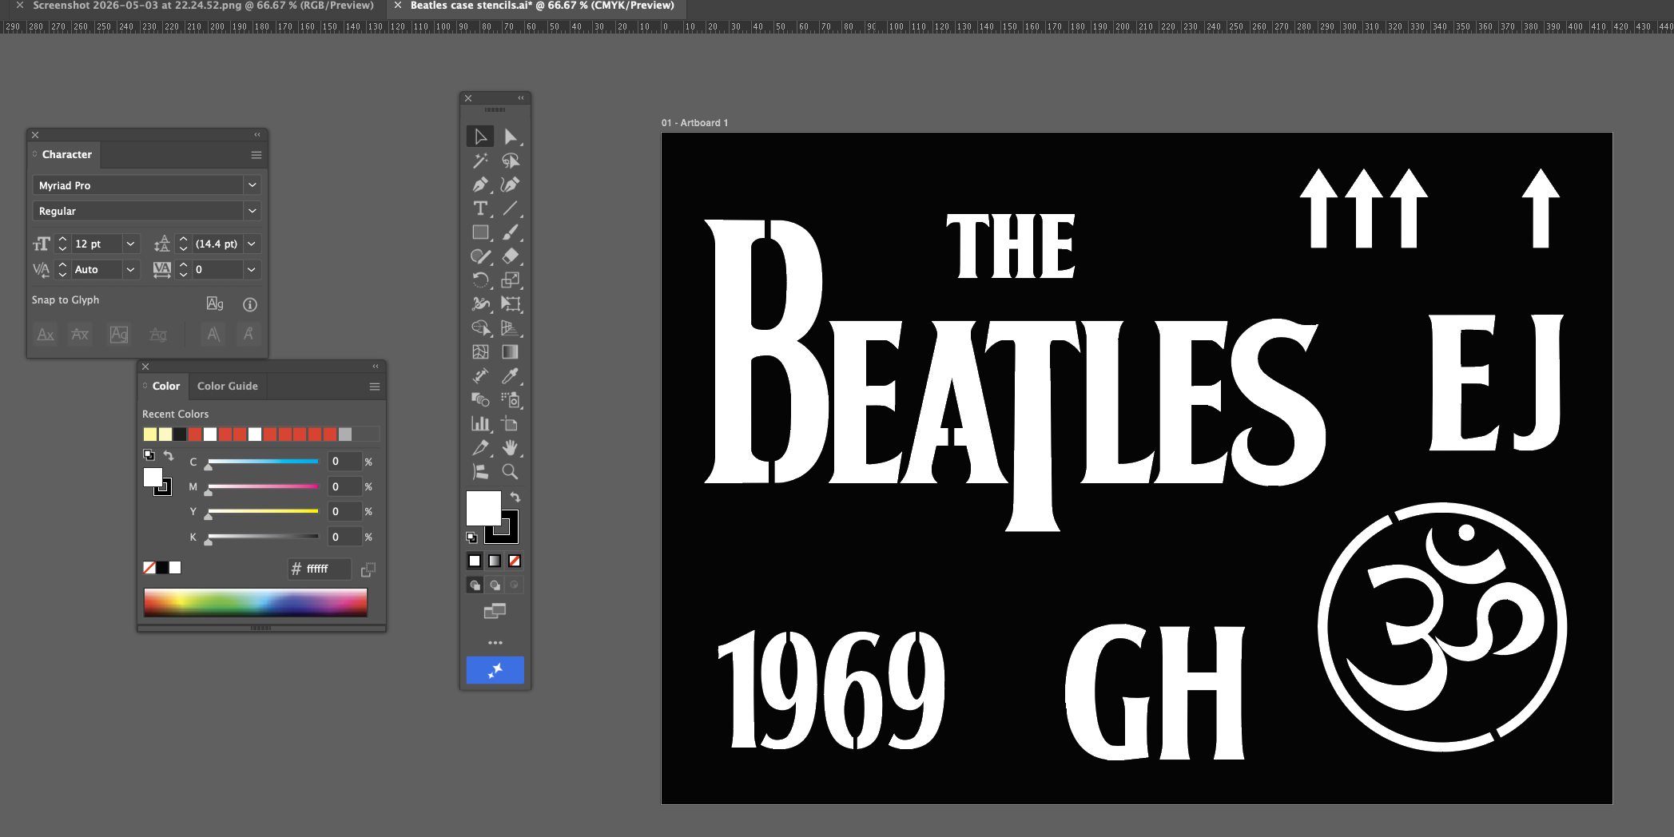Click the blue generative AI sparkle button

pyautogui.click(x=495, y=670)
